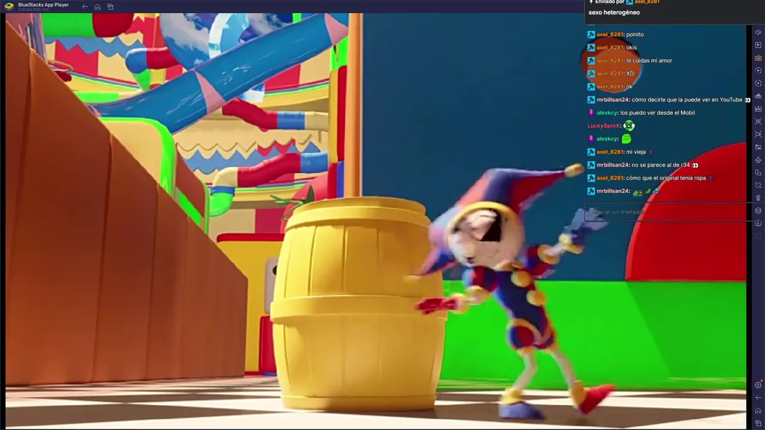This screenshot has width=765, height=430.
Task: Click the message 'cómo decirle que la puede ver en YouTube'
Action: [687, 100]
